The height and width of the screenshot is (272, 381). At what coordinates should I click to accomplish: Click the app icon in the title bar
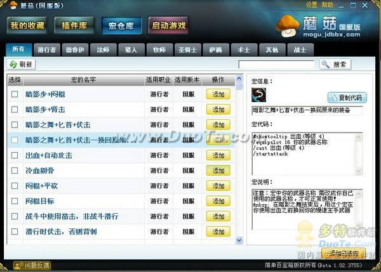7,5
